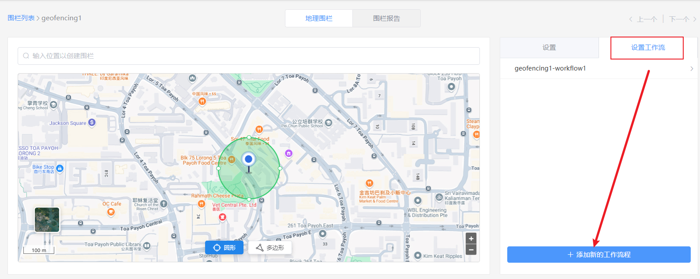Click the 100 m map scale bar
The height and width of the screenshot is (279, 700).
[39, 250]
